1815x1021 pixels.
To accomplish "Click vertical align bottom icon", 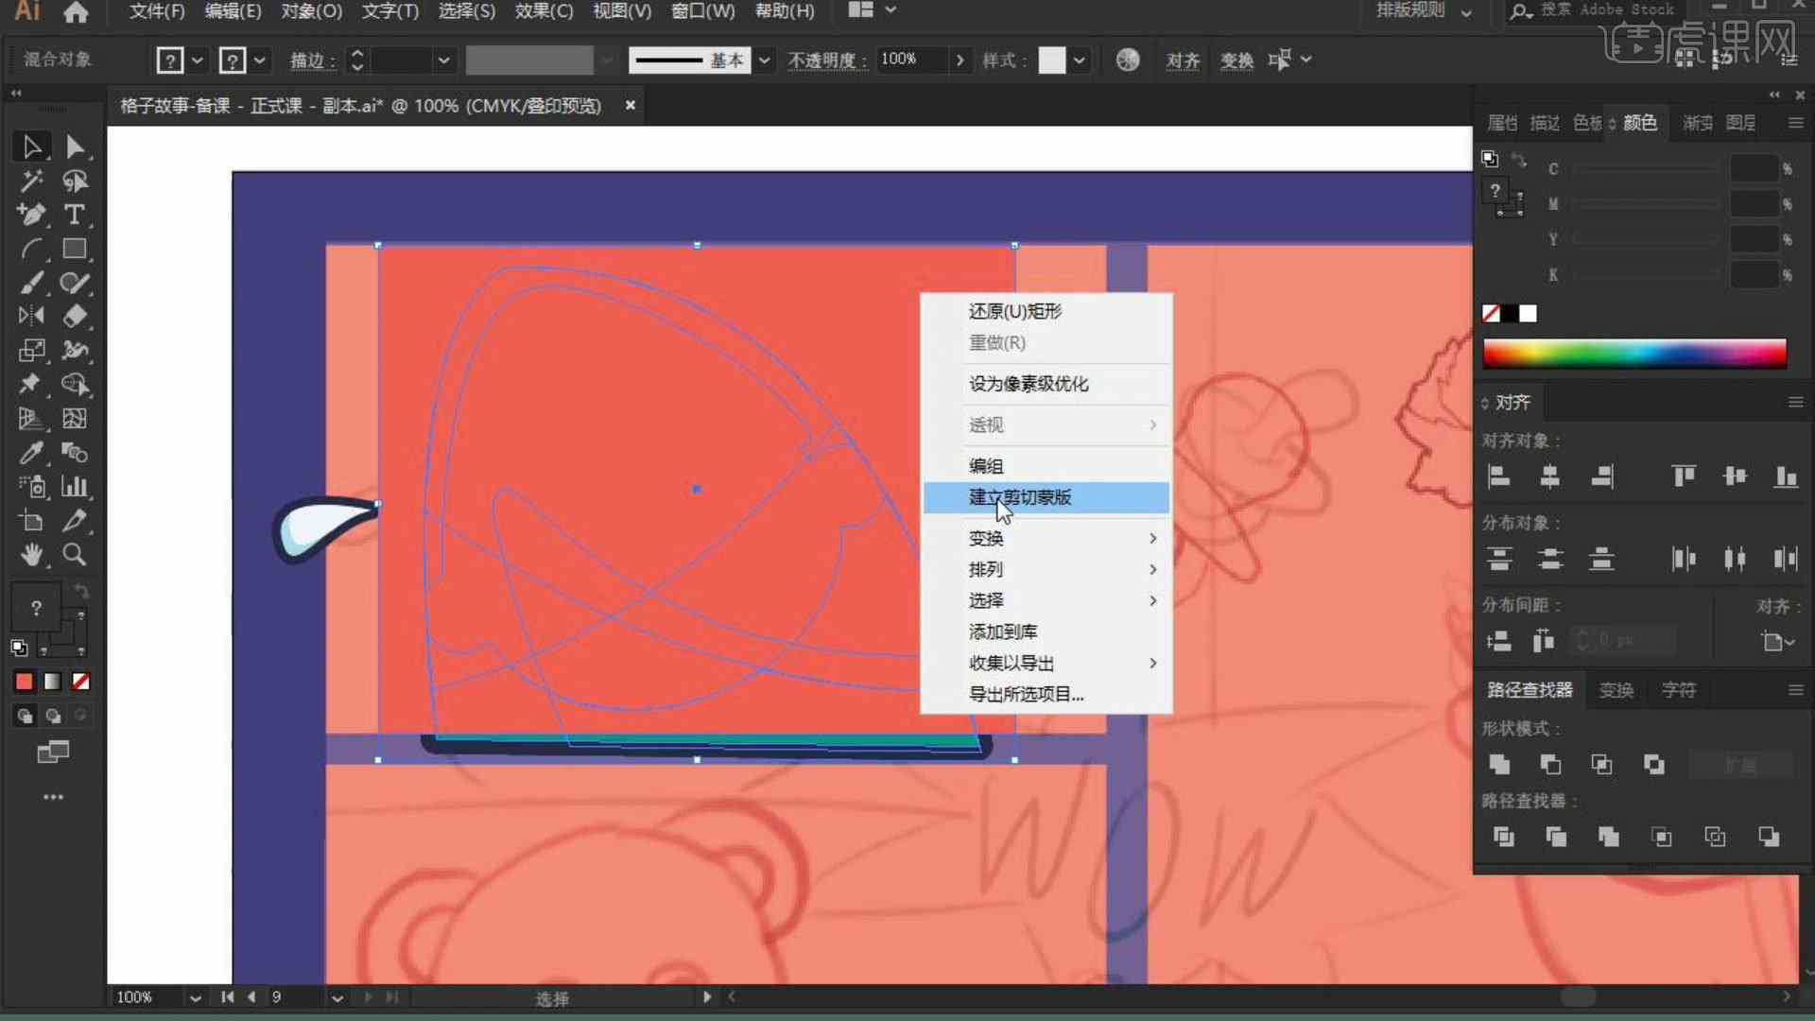I will point(1786,476).
